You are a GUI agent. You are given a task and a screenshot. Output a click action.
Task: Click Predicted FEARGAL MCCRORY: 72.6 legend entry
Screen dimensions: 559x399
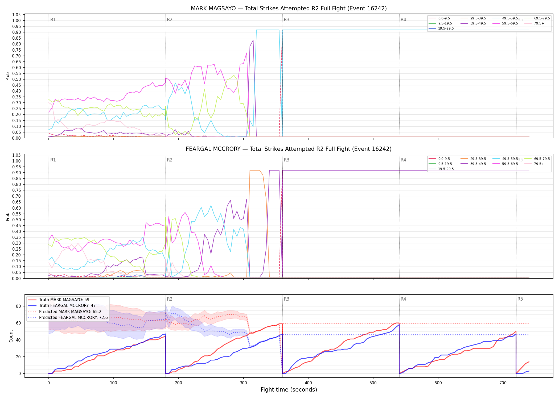pos(68,318)
